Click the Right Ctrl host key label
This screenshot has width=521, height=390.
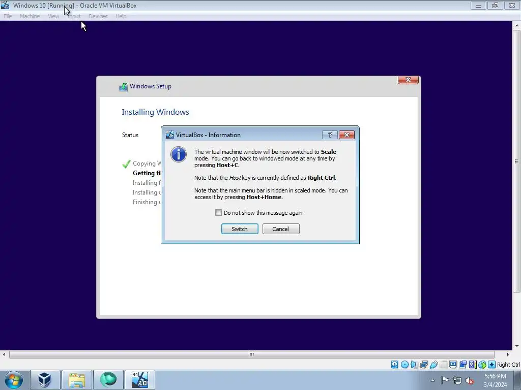508,365
